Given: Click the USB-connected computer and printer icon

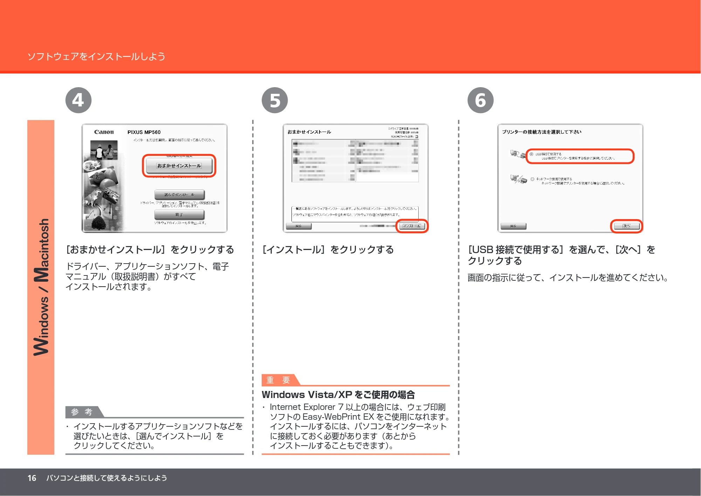Looking at the screenshot, I should [517, 154].
